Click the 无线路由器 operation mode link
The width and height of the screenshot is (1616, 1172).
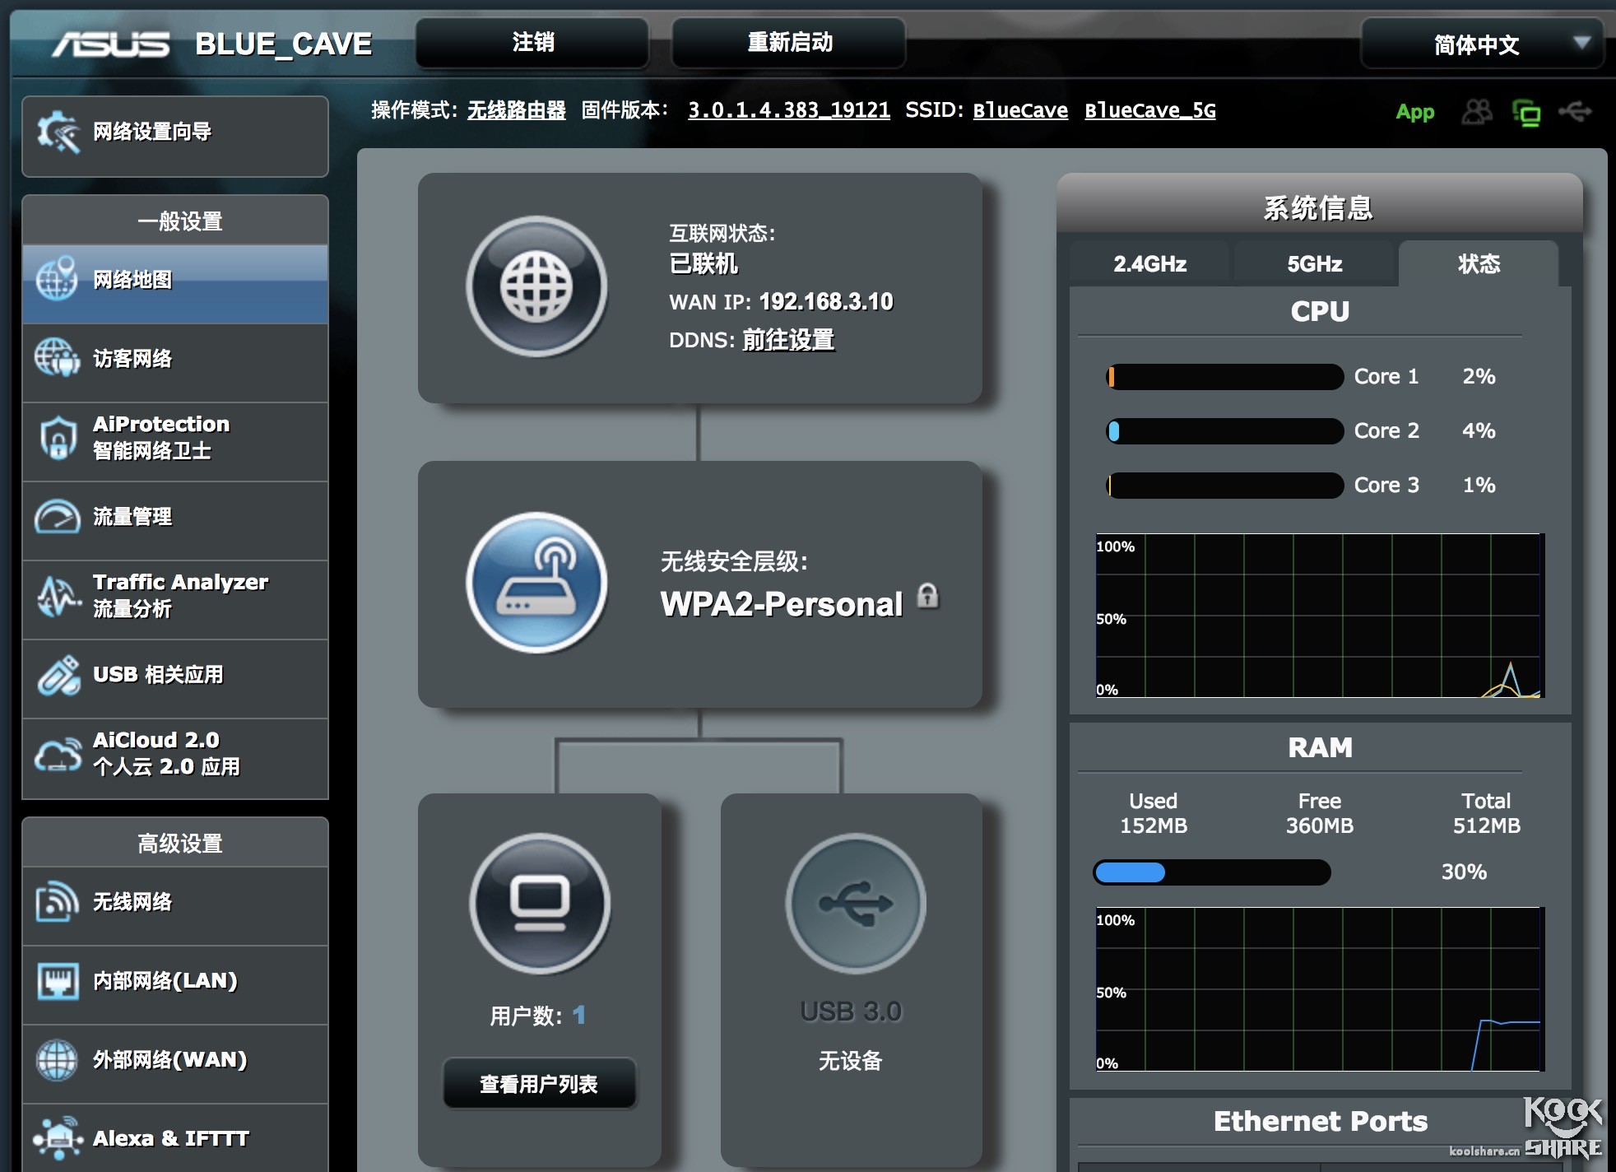(517, 110)
